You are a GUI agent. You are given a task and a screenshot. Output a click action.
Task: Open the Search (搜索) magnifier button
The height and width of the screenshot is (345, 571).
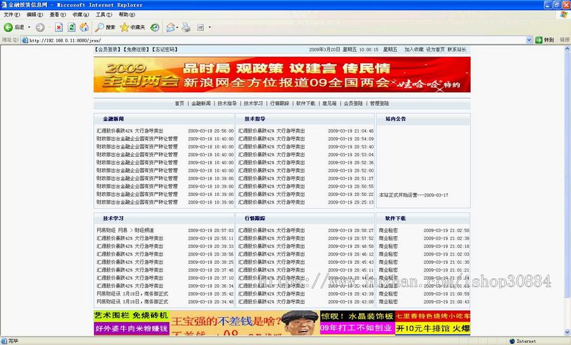point(105,27)
